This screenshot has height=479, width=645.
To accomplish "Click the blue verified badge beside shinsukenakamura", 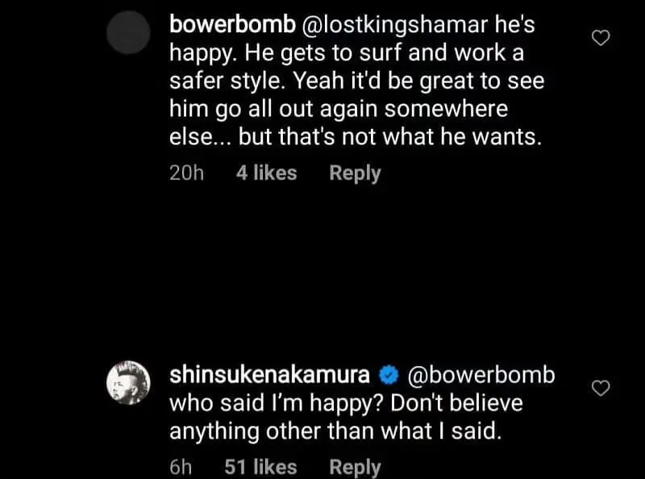I will tap(389, 375).
